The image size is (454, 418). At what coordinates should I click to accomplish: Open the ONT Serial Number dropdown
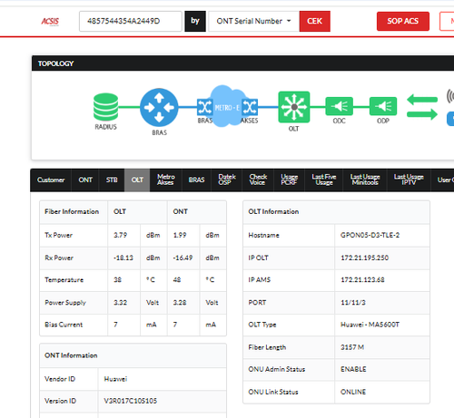click(x=253, y=21)
